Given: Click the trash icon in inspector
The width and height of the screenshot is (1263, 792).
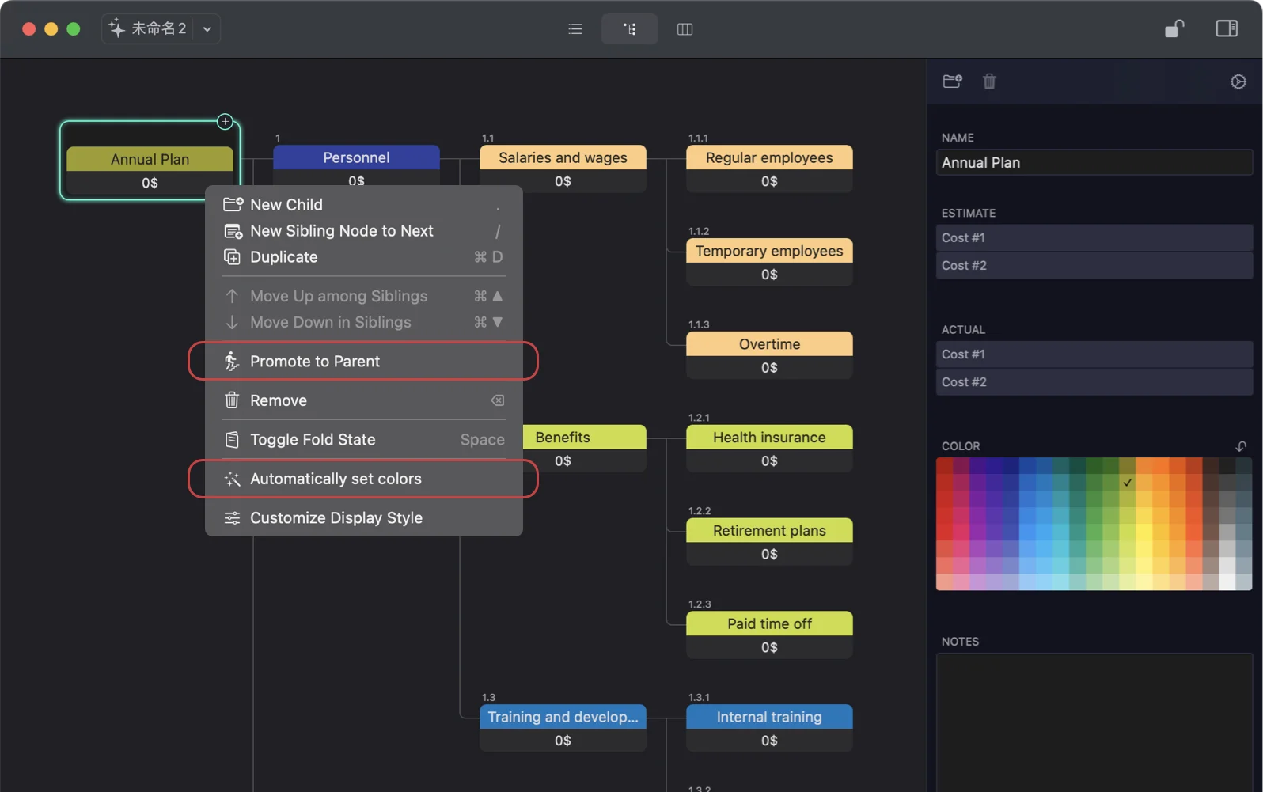Looking at the screenshot, I should tap(989, 81).
